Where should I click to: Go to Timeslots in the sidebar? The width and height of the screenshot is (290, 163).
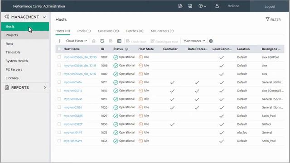tap(25, 52)
